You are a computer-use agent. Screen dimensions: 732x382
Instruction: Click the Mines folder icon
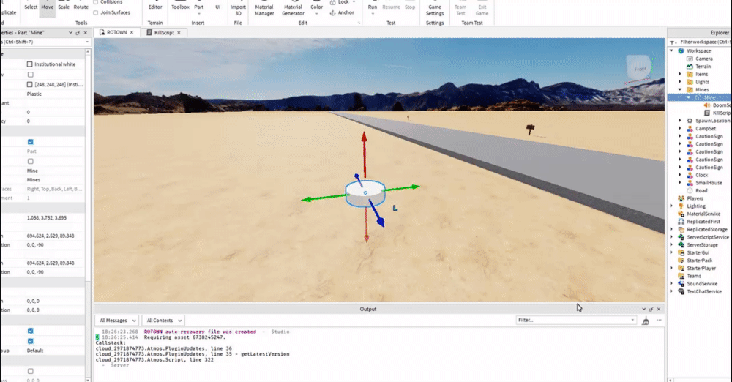(690, 90)
